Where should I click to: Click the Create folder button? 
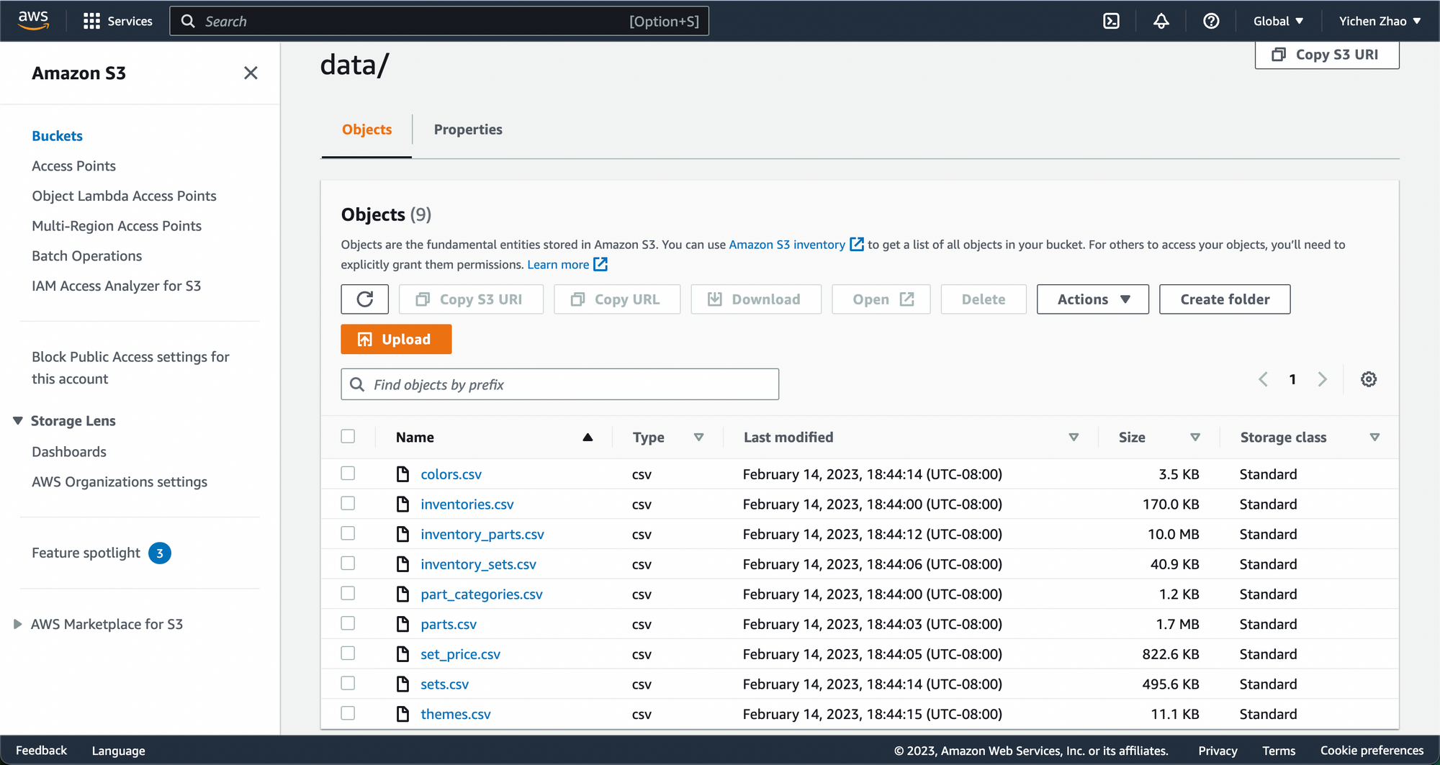[1225, 299]
